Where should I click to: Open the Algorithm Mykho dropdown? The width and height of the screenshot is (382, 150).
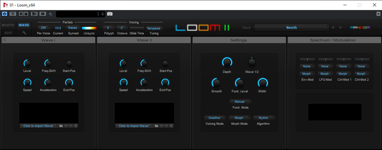click(264, 118)
